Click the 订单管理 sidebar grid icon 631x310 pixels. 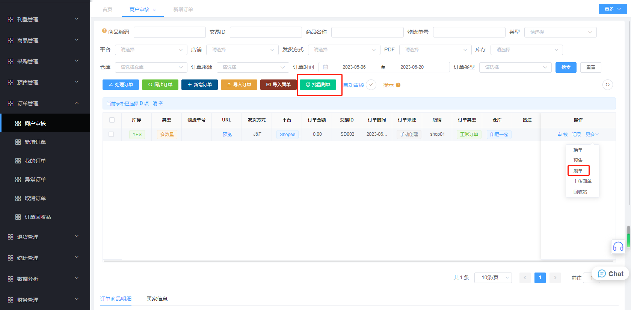[11, 103]
